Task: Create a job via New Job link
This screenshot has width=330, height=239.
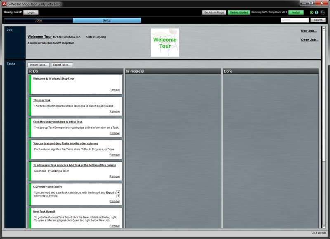Action: [x=309, y=31]
